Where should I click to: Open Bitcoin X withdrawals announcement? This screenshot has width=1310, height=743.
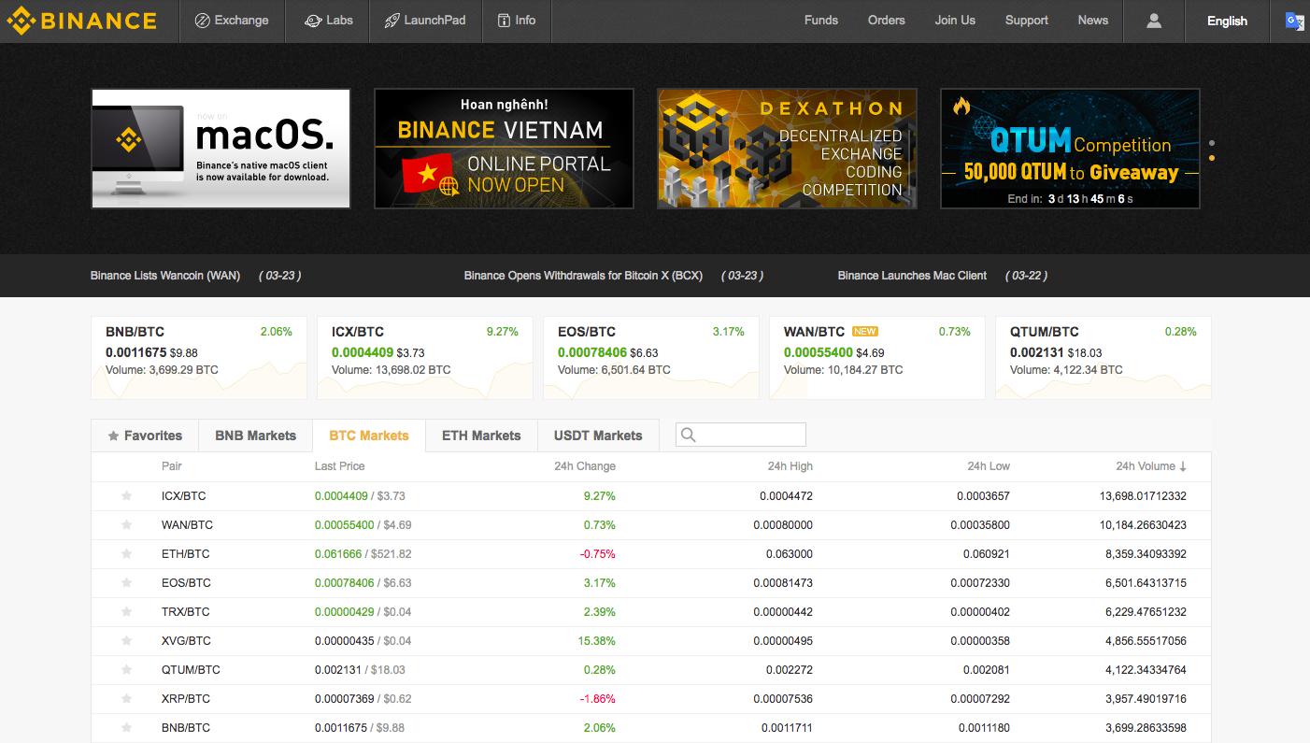(x=583, y=276)
